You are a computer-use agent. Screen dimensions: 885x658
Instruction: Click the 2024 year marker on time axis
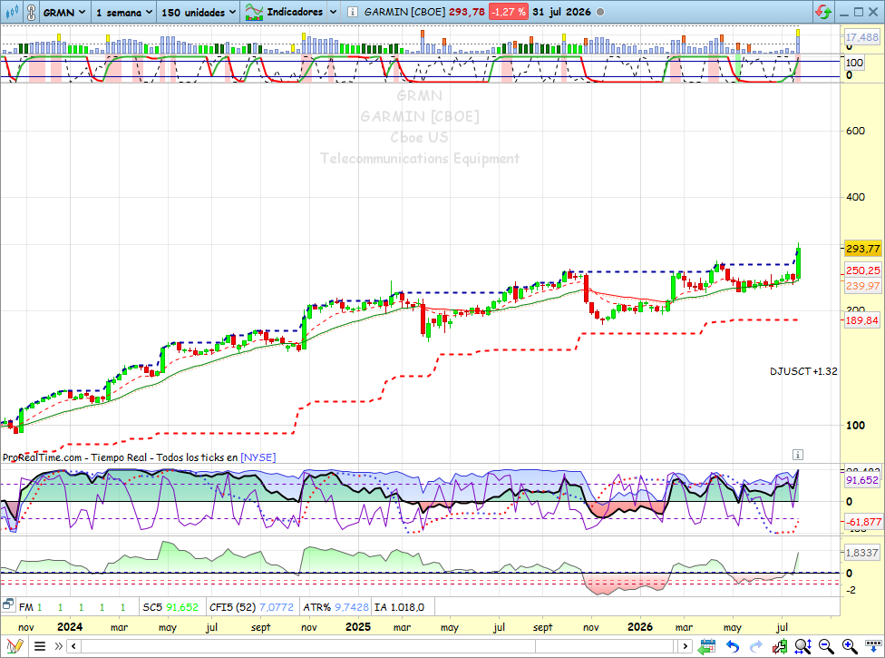(x=70, y=627)
